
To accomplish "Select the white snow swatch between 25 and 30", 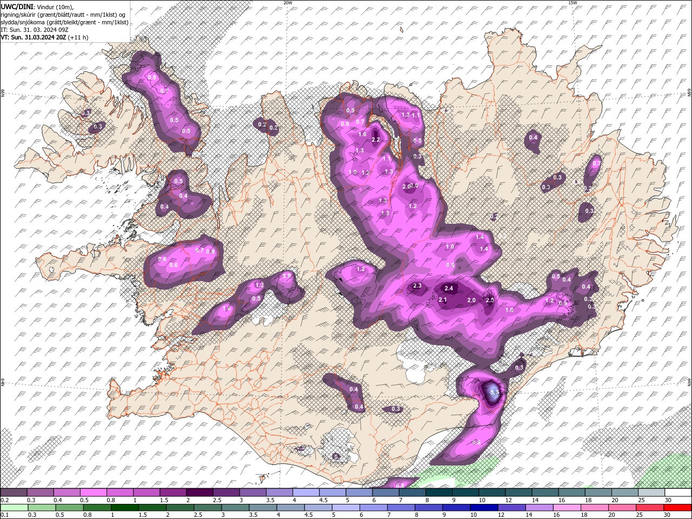I will pyautogui.click(x=651, y=492).
